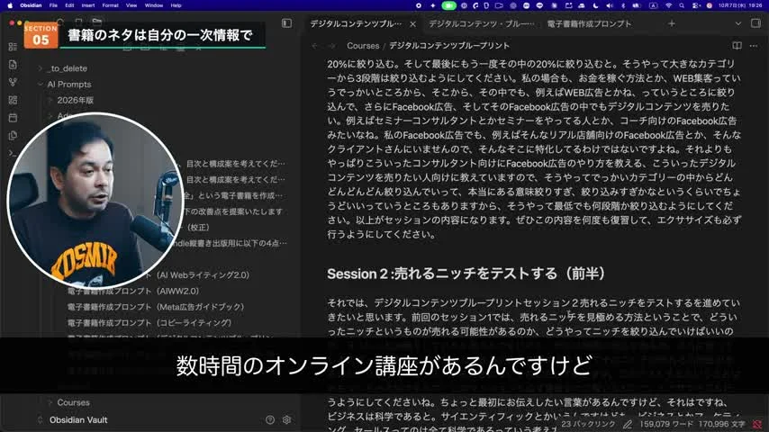Click the templates copy ribbon icon
Screen dimensions: 769x432
pyautogui.click(x=14, y=135)
